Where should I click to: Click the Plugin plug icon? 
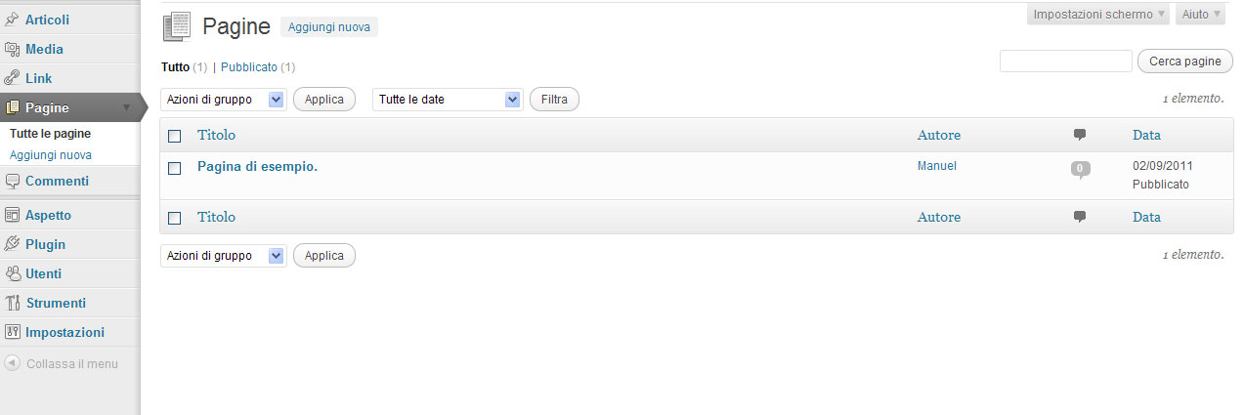[13, 244]
